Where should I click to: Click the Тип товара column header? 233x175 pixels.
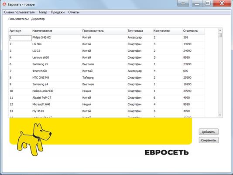[x=140, y=31]
